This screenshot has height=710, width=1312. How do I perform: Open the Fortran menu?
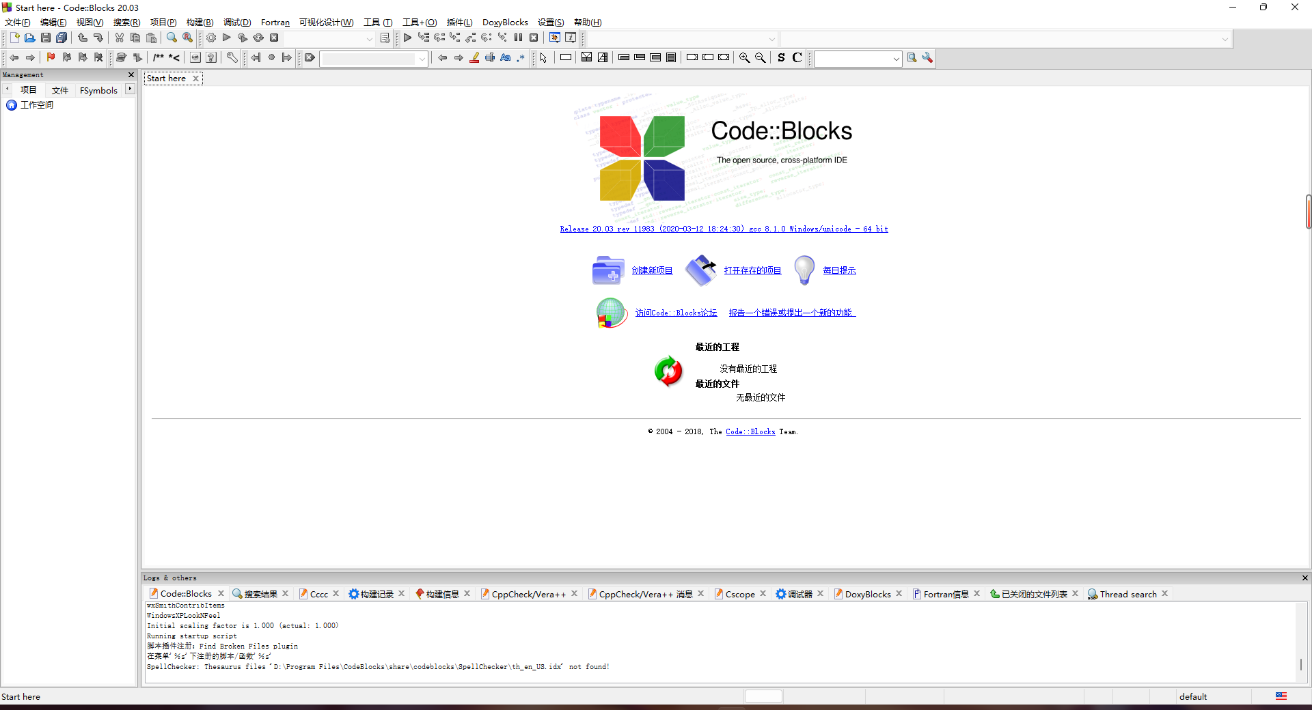point(275,23)
